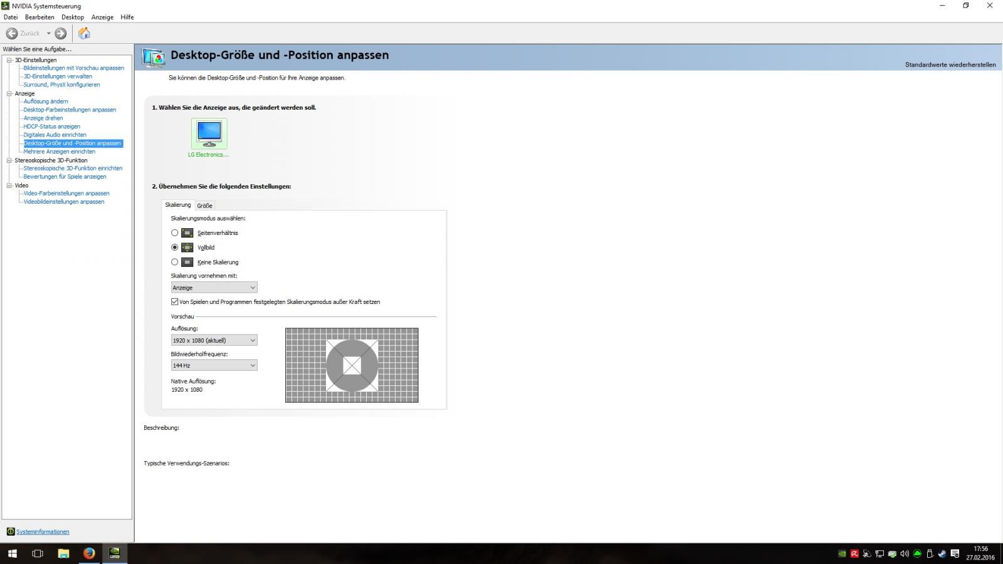Click the network tray icon
Viewport: 1003px width, 564px height.
[x=880, y=554]
